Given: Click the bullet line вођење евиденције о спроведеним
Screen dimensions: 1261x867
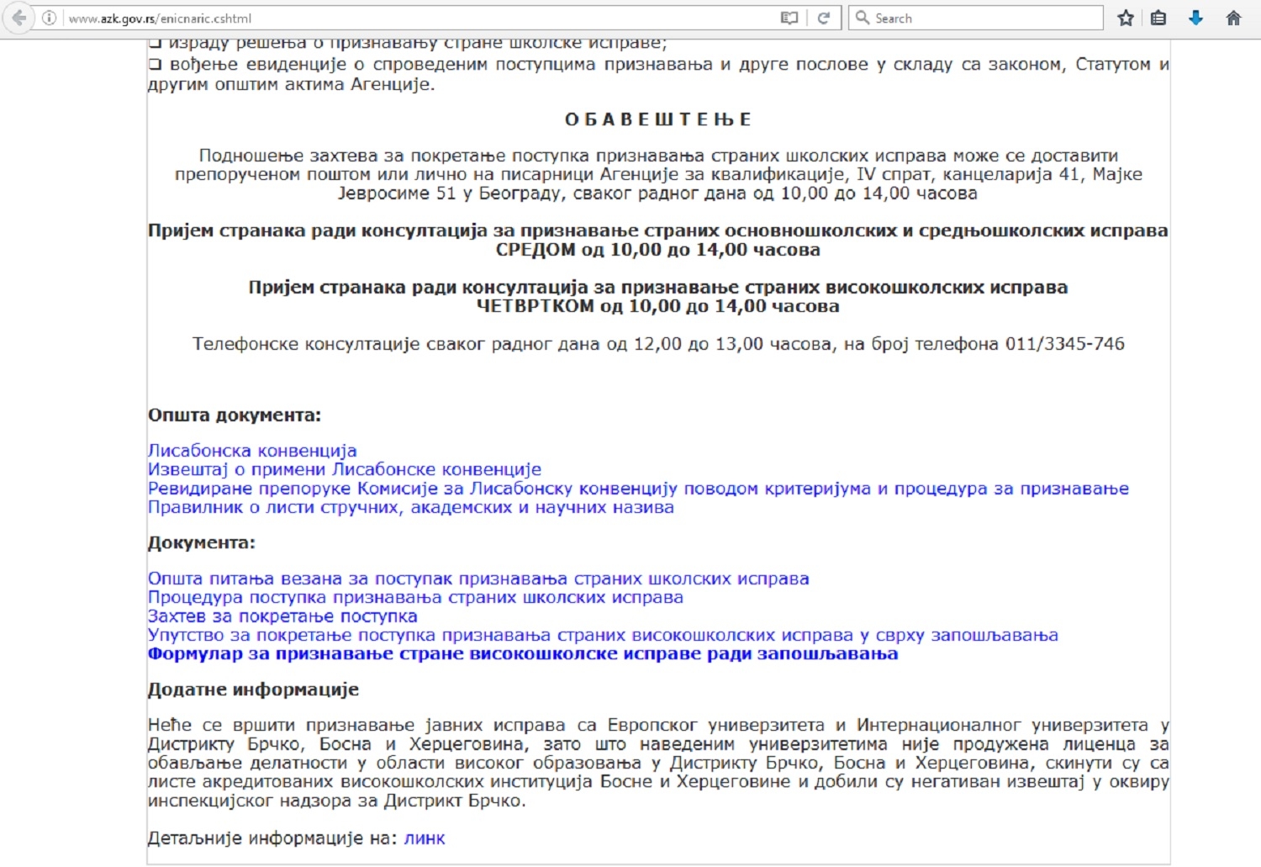Looking at the screenshot, I should click(658, 74).
